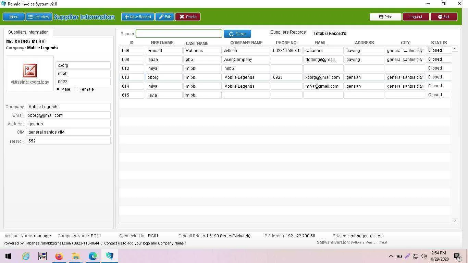Select record ID 614
This screenshot has height=263, width=468.
[x=132, y=86]
